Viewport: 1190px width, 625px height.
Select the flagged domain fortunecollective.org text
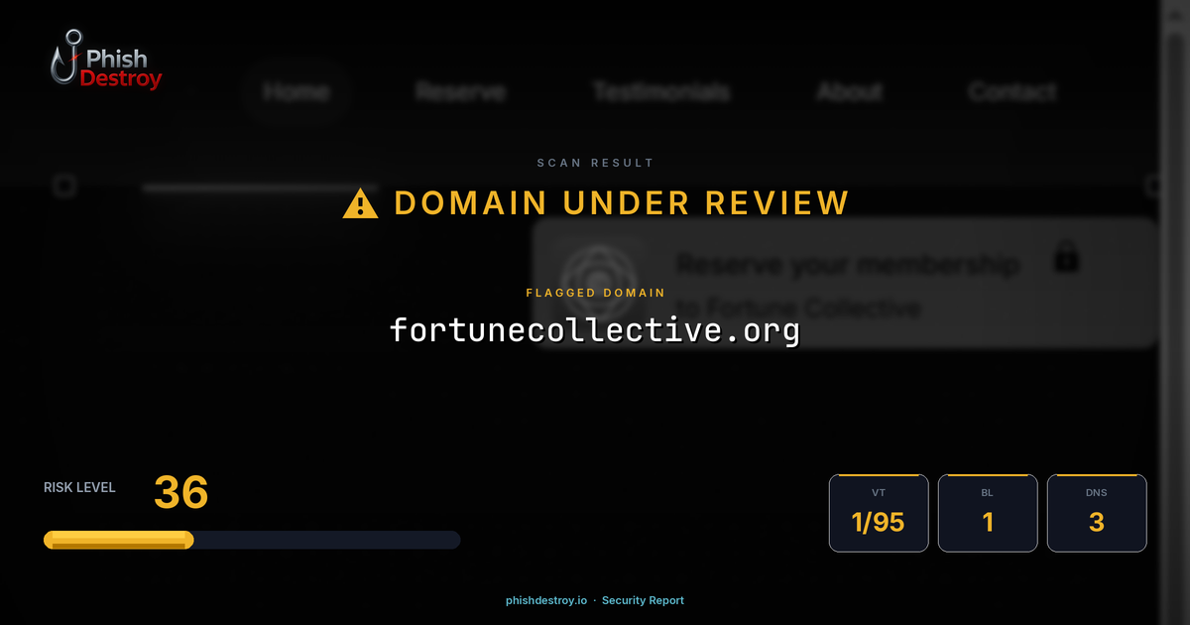tap(596, 330)
